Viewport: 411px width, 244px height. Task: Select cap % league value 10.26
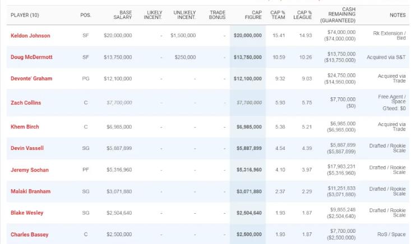pyautogui.click(x=306, y=57)
